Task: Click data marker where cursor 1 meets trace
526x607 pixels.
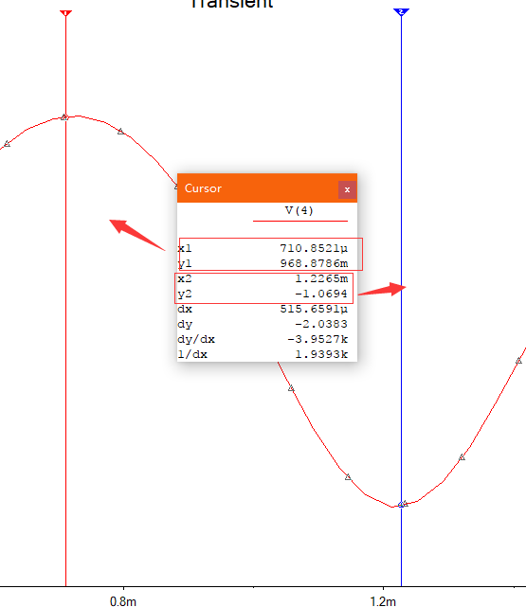Action: point(65,116)
